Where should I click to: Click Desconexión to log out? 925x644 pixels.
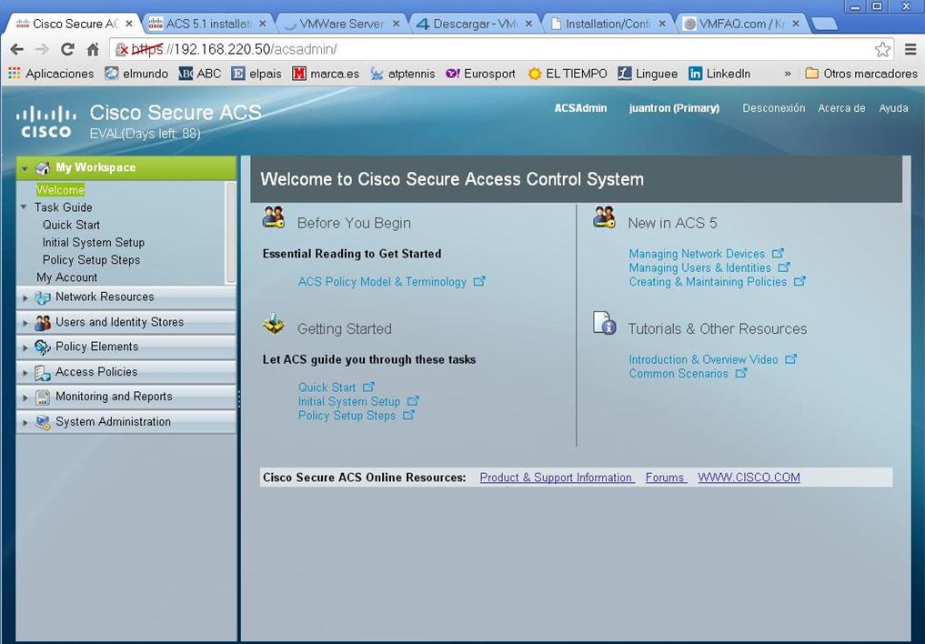click(773, 108)
